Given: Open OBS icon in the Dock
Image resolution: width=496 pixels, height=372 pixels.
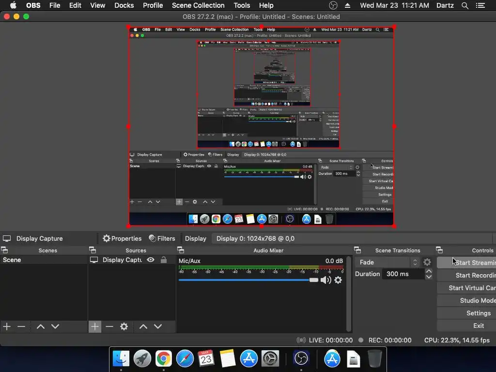Looking at the screenshot, I should coord(301,358).
